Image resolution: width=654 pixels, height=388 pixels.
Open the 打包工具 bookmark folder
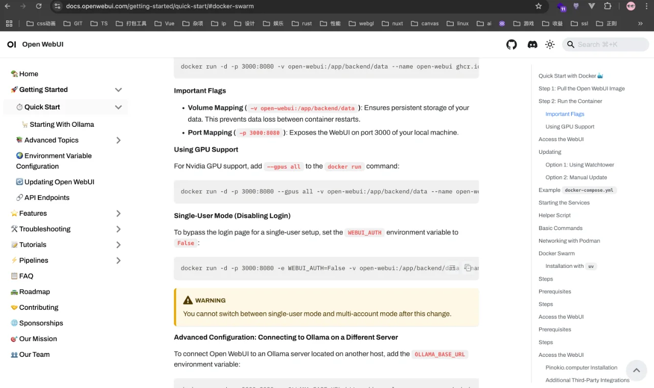131,24
